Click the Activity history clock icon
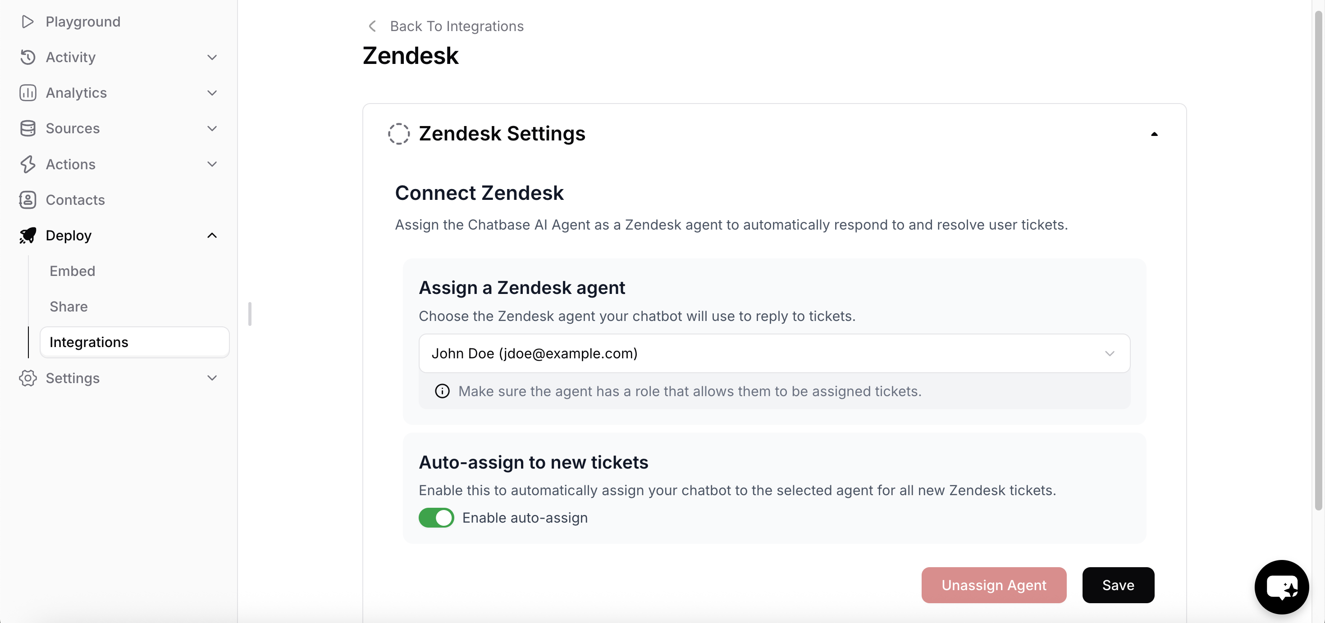This screenshot has height=623, width=1325. [x=27, y=57]
